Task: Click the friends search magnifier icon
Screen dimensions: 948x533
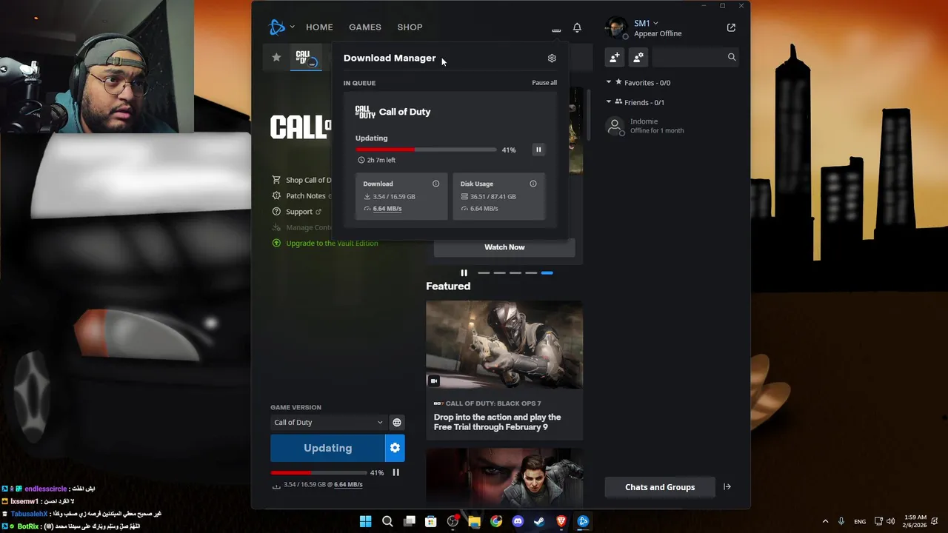Action: point(732,57)
